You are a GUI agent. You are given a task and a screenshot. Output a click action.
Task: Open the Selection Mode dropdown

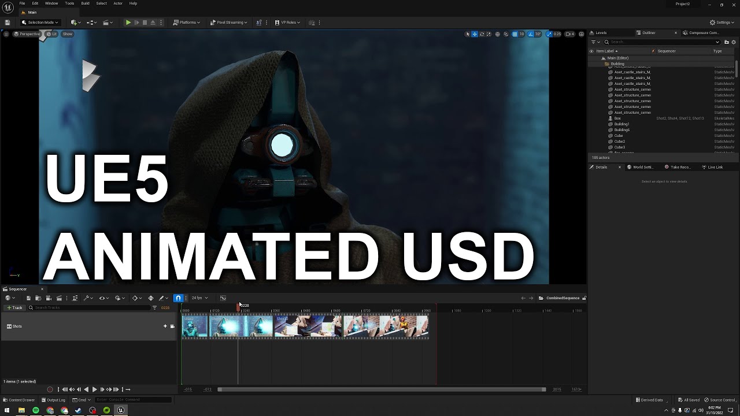pyautogui.click(x=40, y=23)
